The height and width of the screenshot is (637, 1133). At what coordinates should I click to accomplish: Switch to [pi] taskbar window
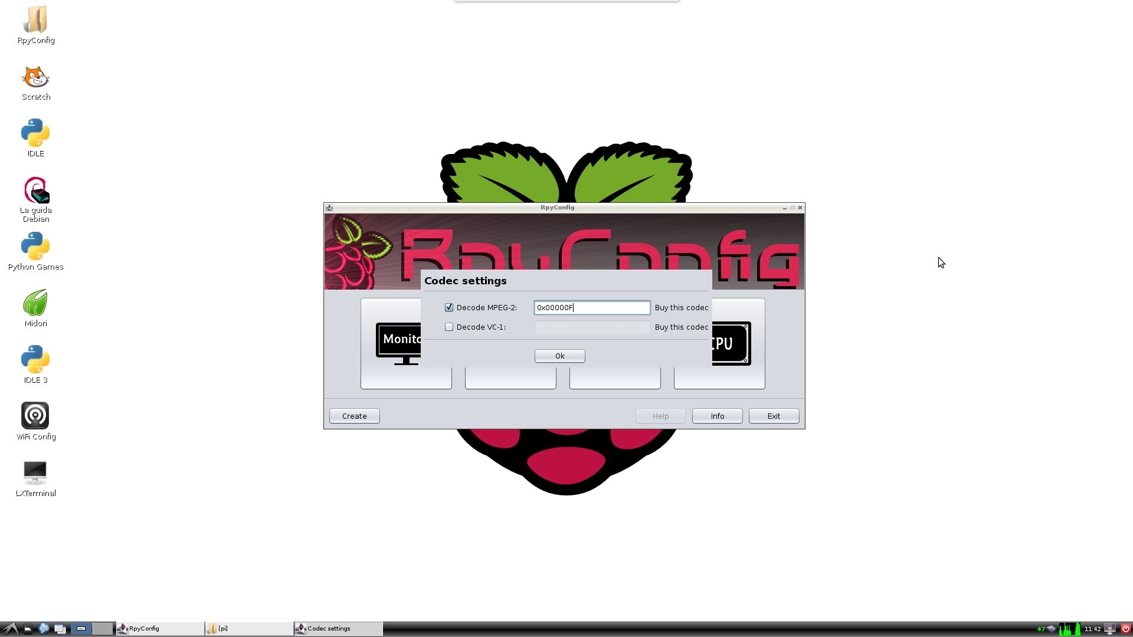[248, 629]
